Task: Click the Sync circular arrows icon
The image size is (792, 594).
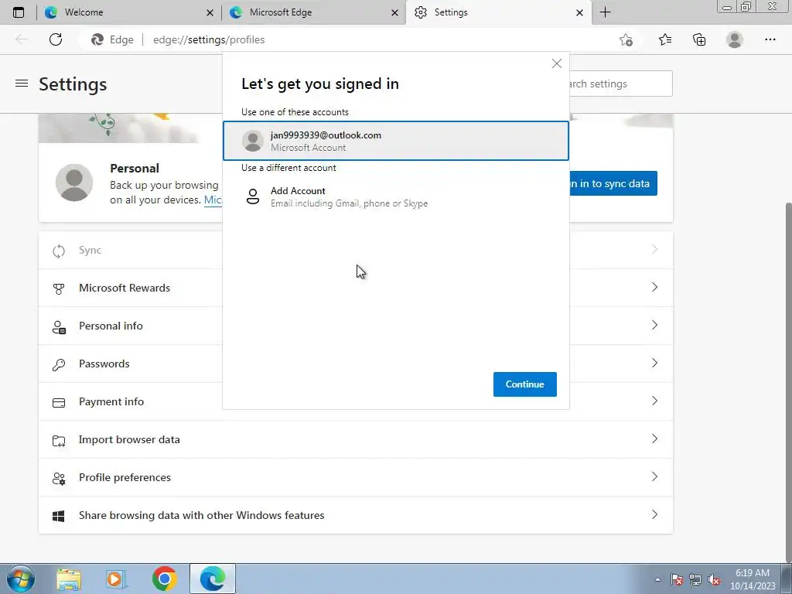Action: click(59, 251)
